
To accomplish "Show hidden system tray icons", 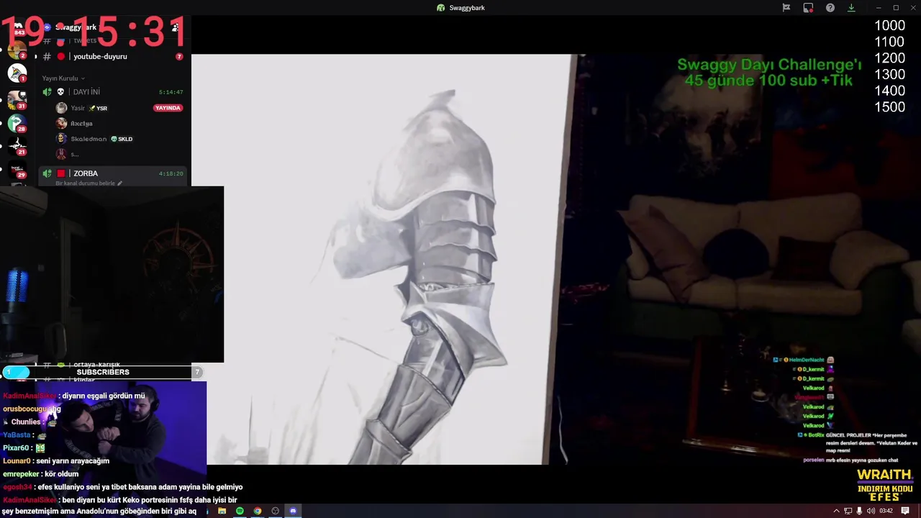I will [836, 511].
